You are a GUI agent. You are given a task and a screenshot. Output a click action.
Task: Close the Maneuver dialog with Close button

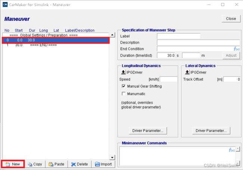coord(231,19)
